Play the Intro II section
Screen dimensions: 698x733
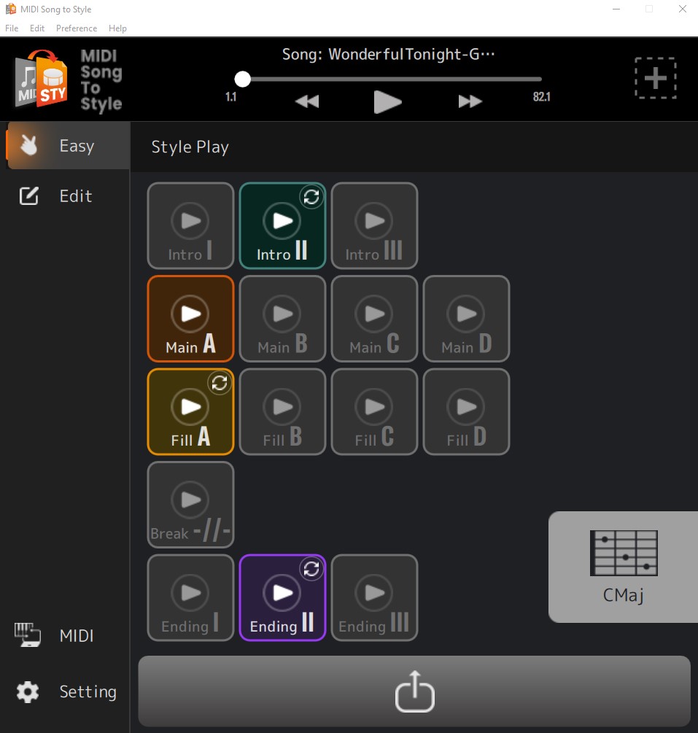[x=282, y=220]
